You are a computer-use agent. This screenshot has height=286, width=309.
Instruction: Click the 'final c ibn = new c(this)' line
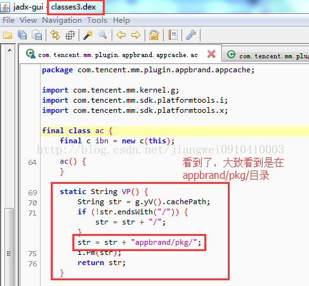tap(117, 141)
